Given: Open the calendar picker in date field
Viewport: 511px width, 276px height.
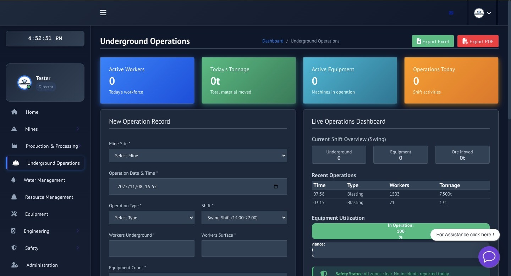Looking at the screenshot, I should (276, 187).
